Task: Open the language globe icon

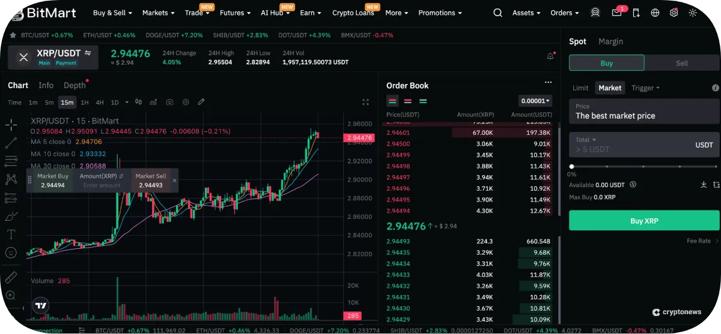Action: [655, 13]
